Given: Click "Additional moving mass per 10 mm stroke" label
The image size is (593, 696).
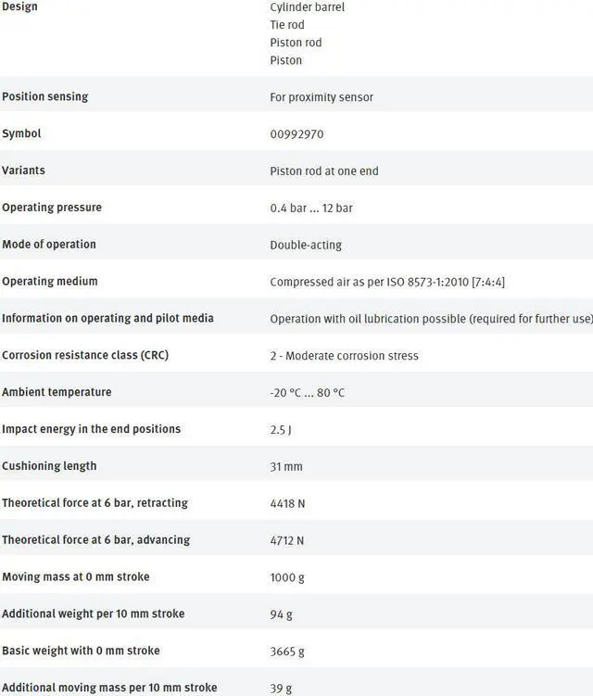Looking at the screenshot, I should pos(109,688).
